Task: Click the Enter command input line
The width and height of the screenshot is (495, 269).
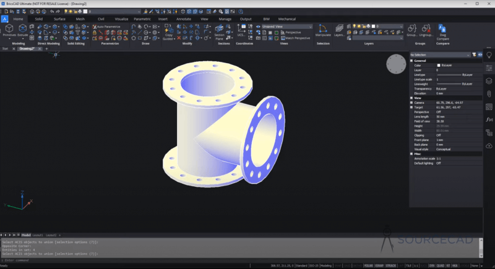Action: coord(240,260)
